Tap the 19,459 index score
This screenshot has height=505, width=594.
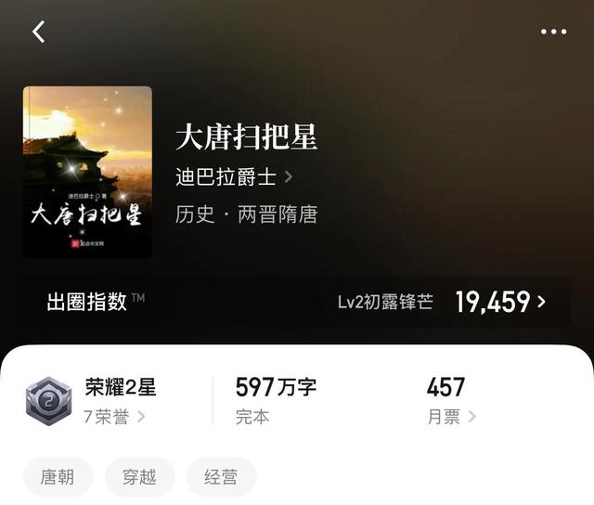pos(493,302)
